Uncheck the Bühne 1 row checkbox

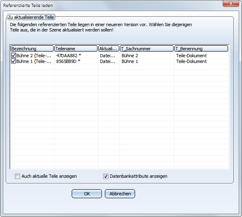14,61
